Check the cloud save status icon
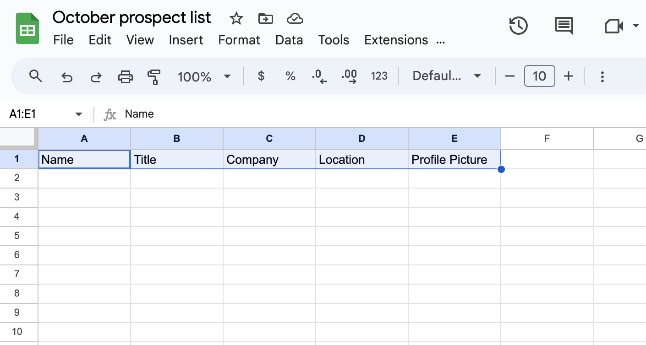646x345 pixels. click(295, 18)
